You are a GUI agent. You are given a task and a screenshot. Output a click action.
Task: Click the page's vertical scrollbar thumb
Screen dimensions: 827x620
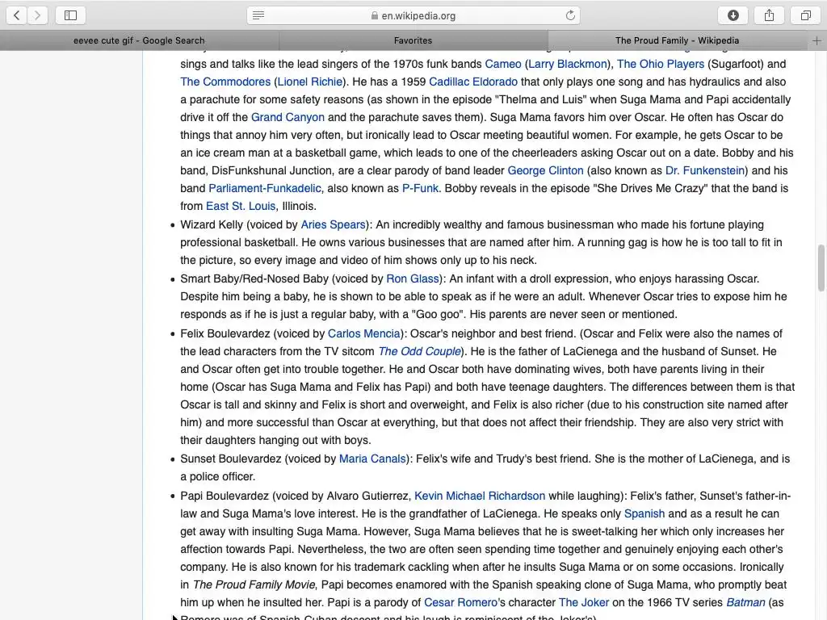pos(821,268)
